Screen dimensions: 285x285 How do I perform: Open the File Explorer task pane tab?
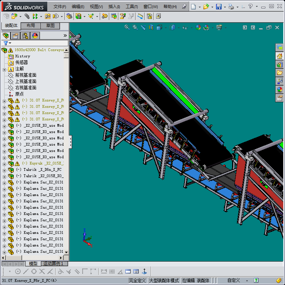279,73
